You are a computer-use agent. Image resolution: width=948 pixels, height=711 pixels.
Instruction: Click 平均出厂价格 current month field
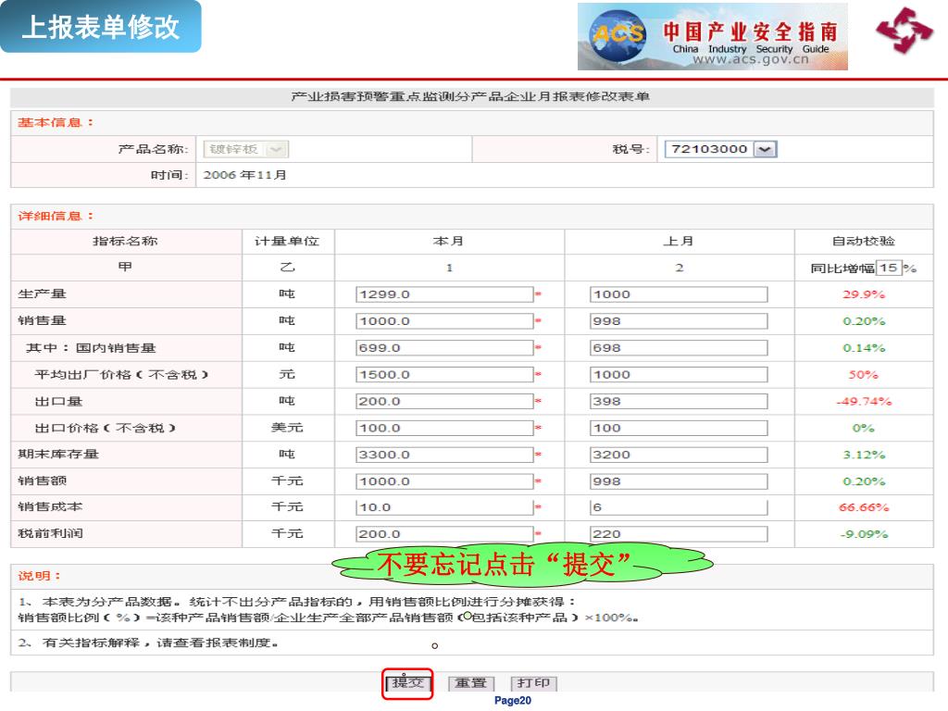(444, 375)
